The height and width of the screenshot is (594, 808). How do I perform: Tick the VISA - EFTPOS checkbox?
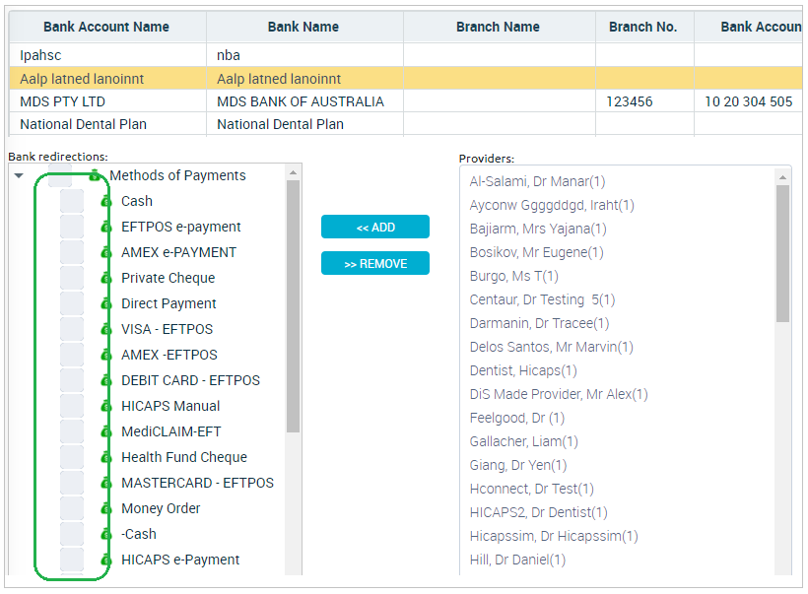(x=72, y=329)
